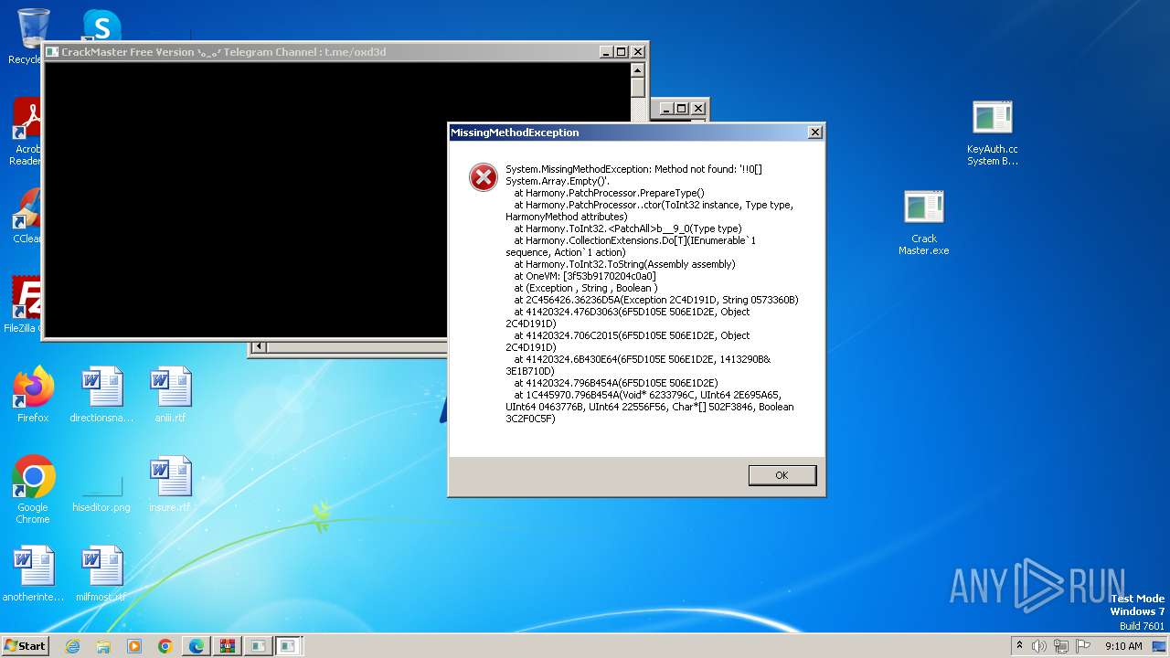Launch Microsoft Edge from the taskbar
This screenshot has height=658, width=1170.
tap(197, 646)
